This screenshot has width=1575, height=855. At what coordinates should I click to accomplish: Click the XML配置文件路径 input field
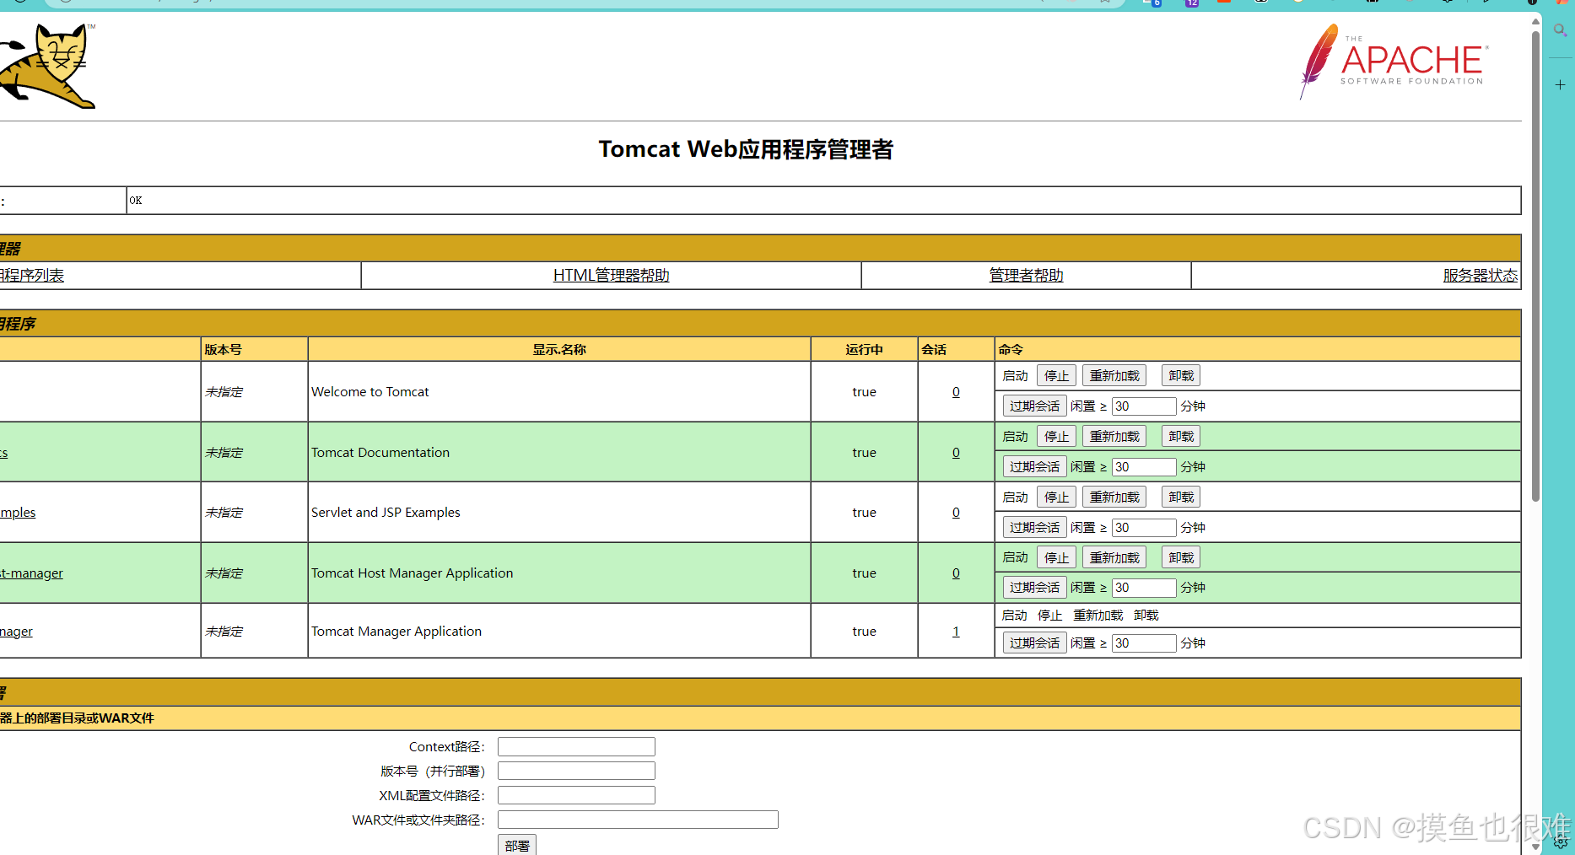click(x=576, y=796)
